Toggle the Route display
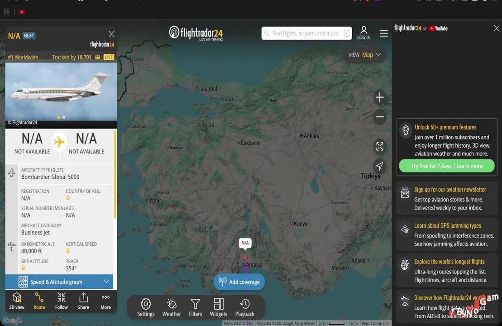The image size is (502, 326). 39,301
